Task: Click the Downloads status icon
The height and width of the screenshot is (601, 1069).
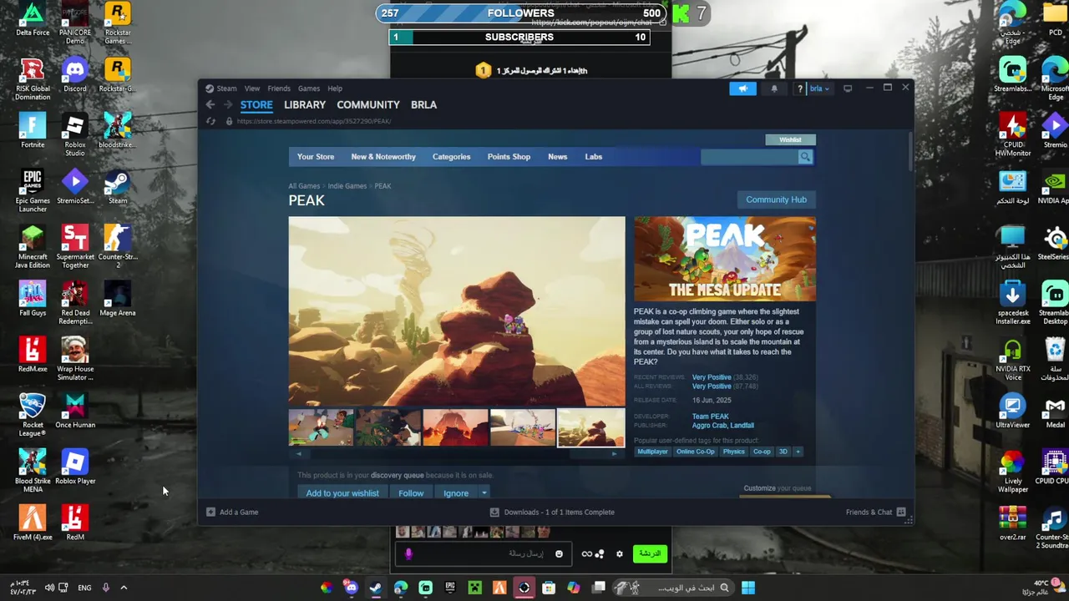Action: click(494, 513)
